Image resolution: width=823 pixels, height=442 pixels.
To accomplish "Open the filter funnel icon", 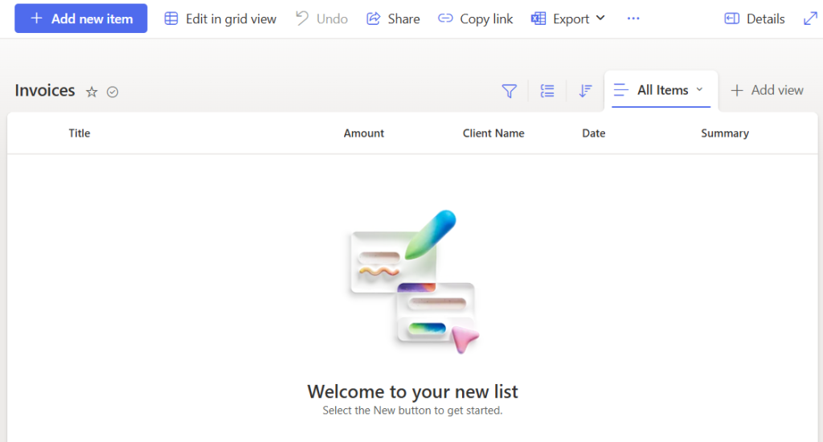I will [509, 92].
